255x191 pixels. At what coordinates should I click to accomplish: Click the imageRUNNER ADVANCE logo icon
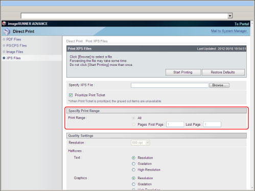click(4, 23)
